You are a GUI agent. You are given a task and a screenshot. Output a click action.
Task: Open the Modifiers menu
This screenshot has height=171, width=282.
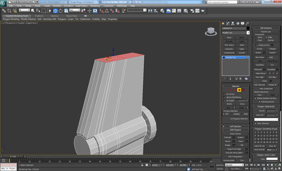point(57,6)
